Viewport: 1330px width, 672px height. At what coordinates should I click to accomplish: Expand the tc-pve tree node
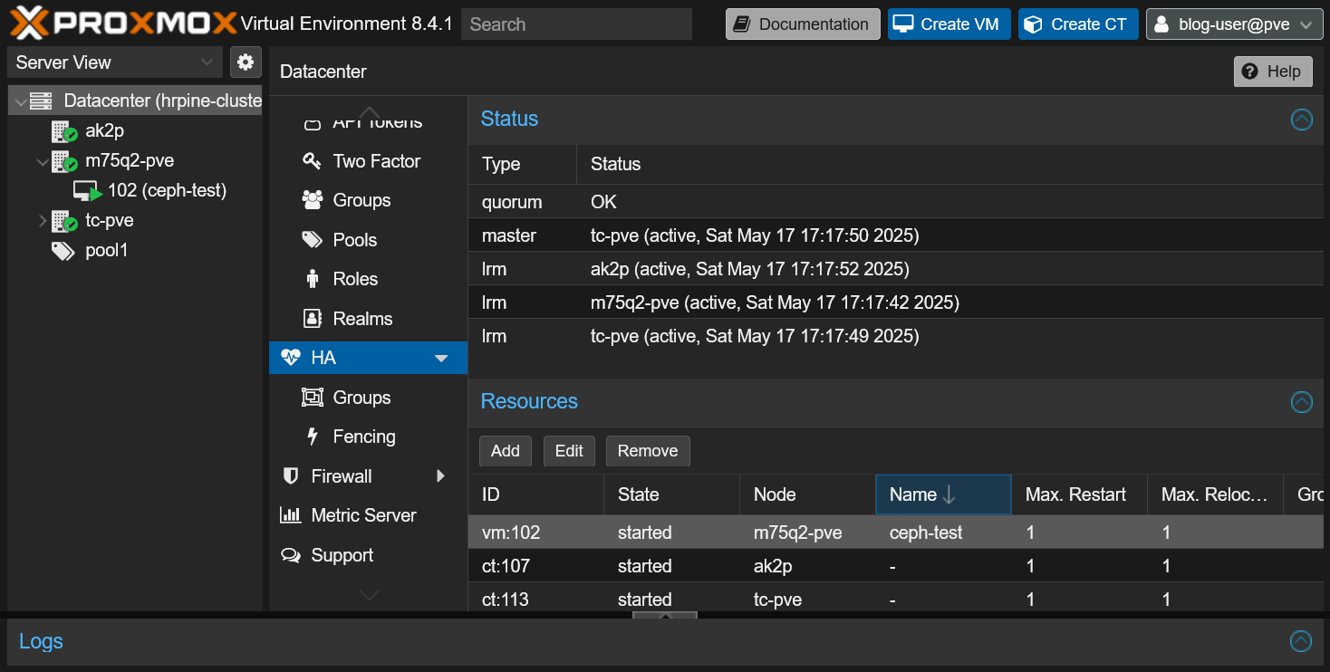pos(42,221)
